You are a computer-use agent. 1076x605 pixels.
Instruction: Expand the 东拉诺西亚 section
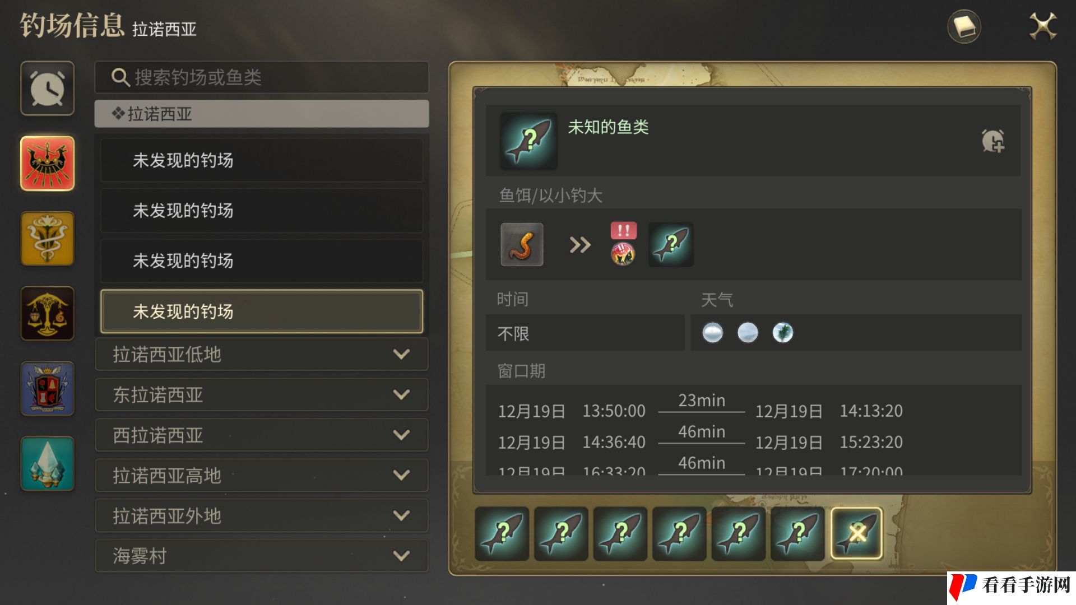pyautogui.click(x=262, y=395)
